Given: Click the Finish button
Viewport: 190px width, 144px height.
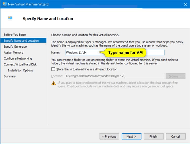Looking at the screenshot, I should click(x=153, y=136).
